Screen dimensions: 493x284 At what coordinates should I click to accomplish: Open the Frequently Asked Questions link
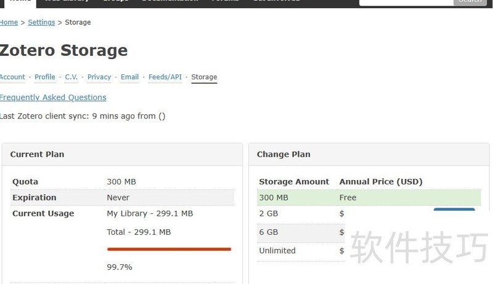(x=53, y=97)
